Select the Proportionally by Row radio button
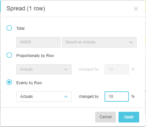Viewport: 146px width, 127px height. click(9, 55)
